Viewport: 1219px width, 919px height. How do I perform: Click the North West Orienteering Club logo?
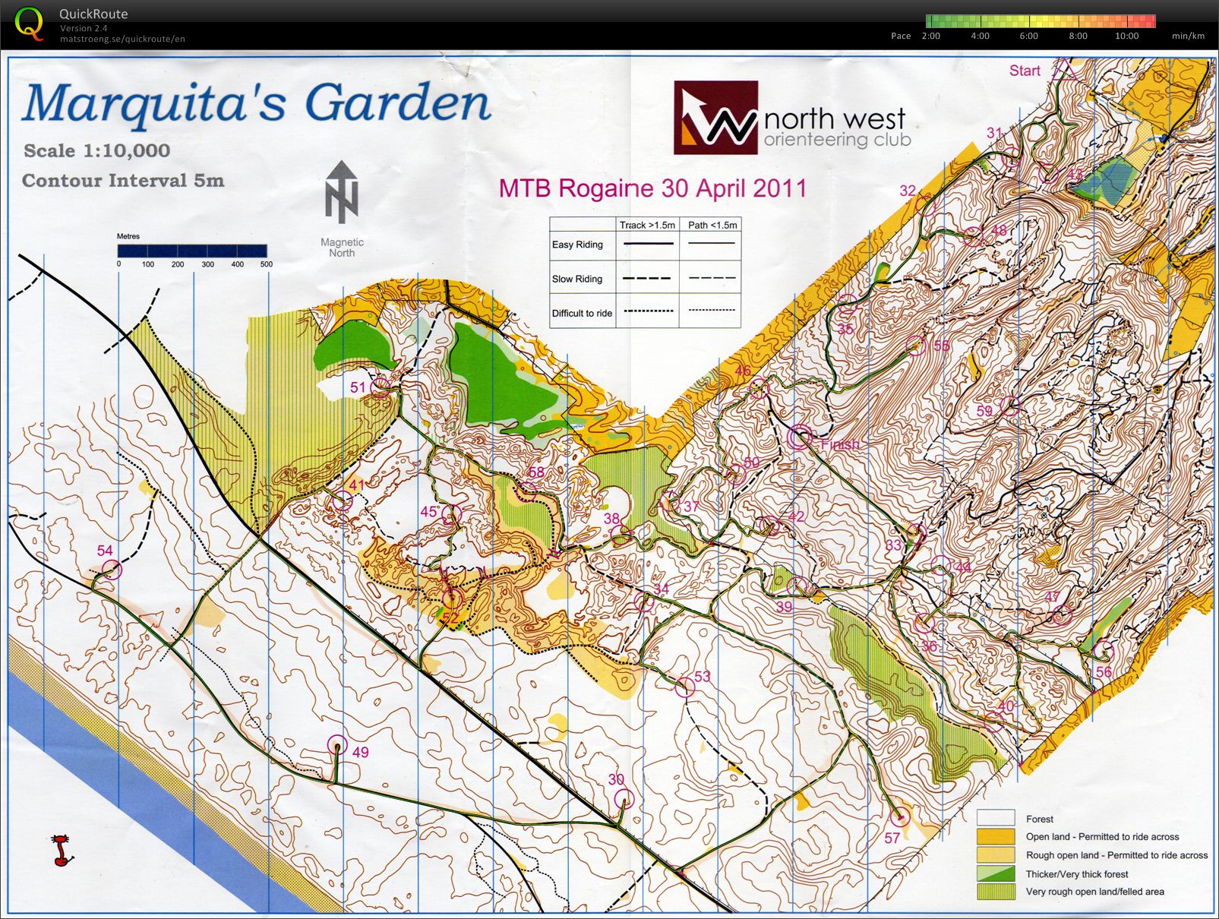pos(792,118)
